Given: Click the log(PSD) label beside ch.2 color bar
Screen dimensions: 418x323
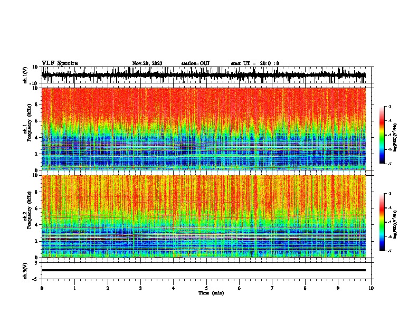Looking at the screenshot, I should pos(395,224).
